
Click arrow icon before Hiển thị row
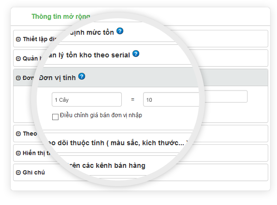[18, 153]
